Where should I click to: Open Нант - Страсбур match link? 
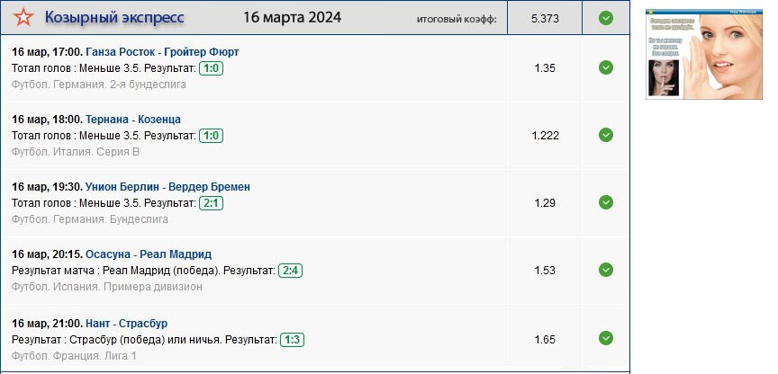tap(126, 324)
